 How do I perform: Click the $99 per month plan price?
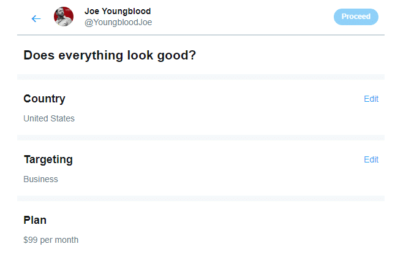coord(51,240)
